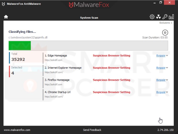The width and height of the screenshot is (178, 134).
Task: Click http://zokidif.com under Firefox Homepage
Action: [53, 84]
